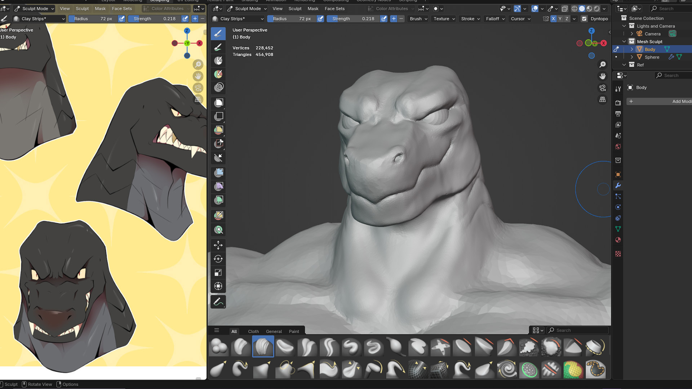Viewport: 692px width, 389px height.
Task: Open the Sculpt menu in left viewport
Action: point(82,9)
